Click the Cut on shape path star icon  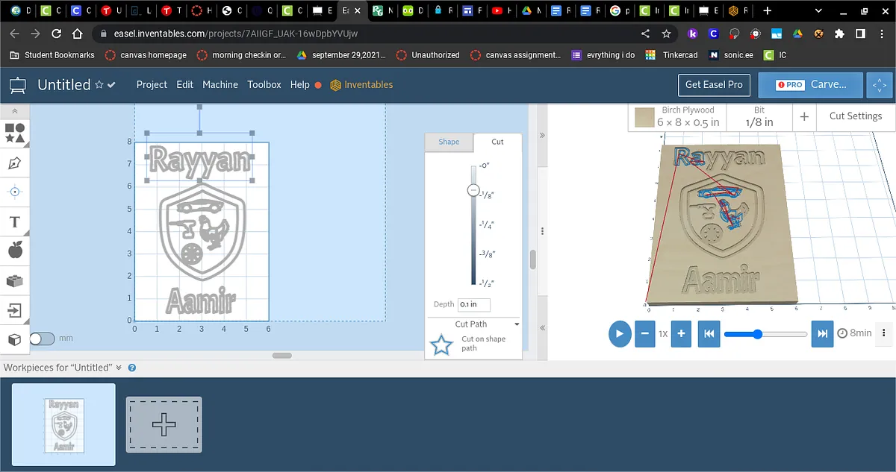441,344
